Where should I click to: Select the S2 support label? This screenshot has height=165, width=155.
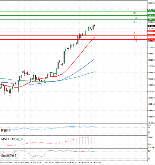point(135,38)
